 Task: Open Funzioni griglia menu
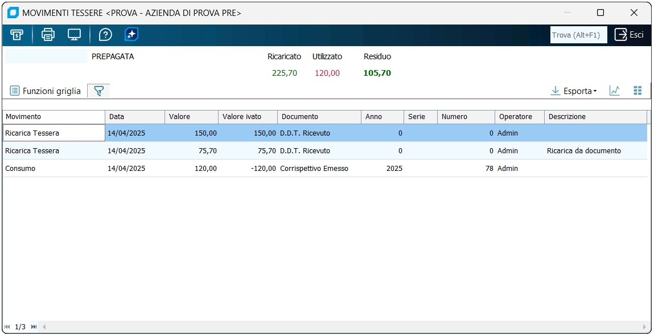45,91
